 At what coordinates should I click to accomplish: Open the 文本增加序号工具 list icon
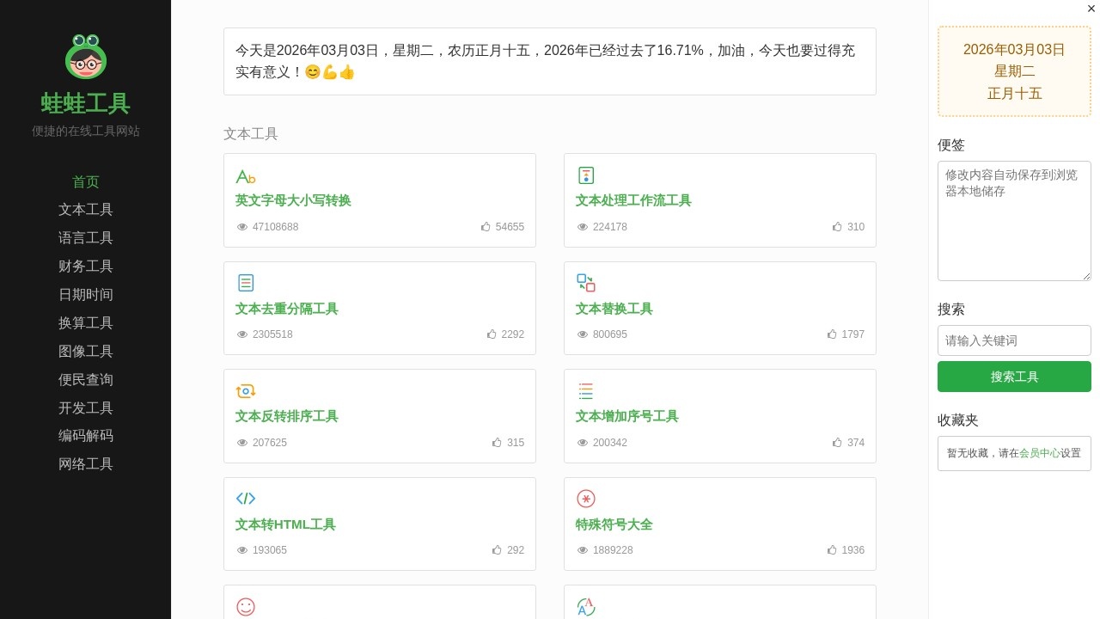(585, 391)
